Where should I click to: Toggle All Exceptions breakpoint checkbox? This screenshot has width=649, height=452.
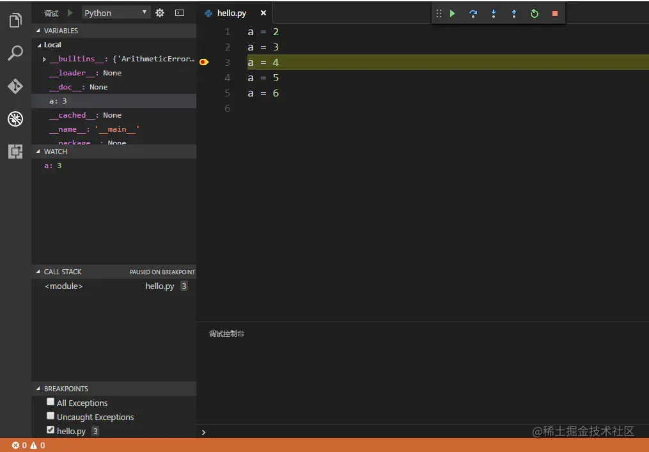[51, 401]
